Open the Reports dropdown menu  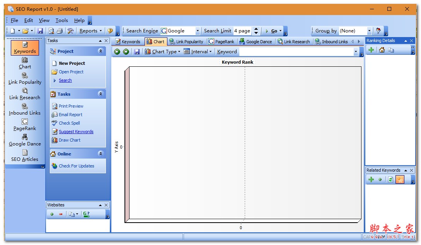90,31
